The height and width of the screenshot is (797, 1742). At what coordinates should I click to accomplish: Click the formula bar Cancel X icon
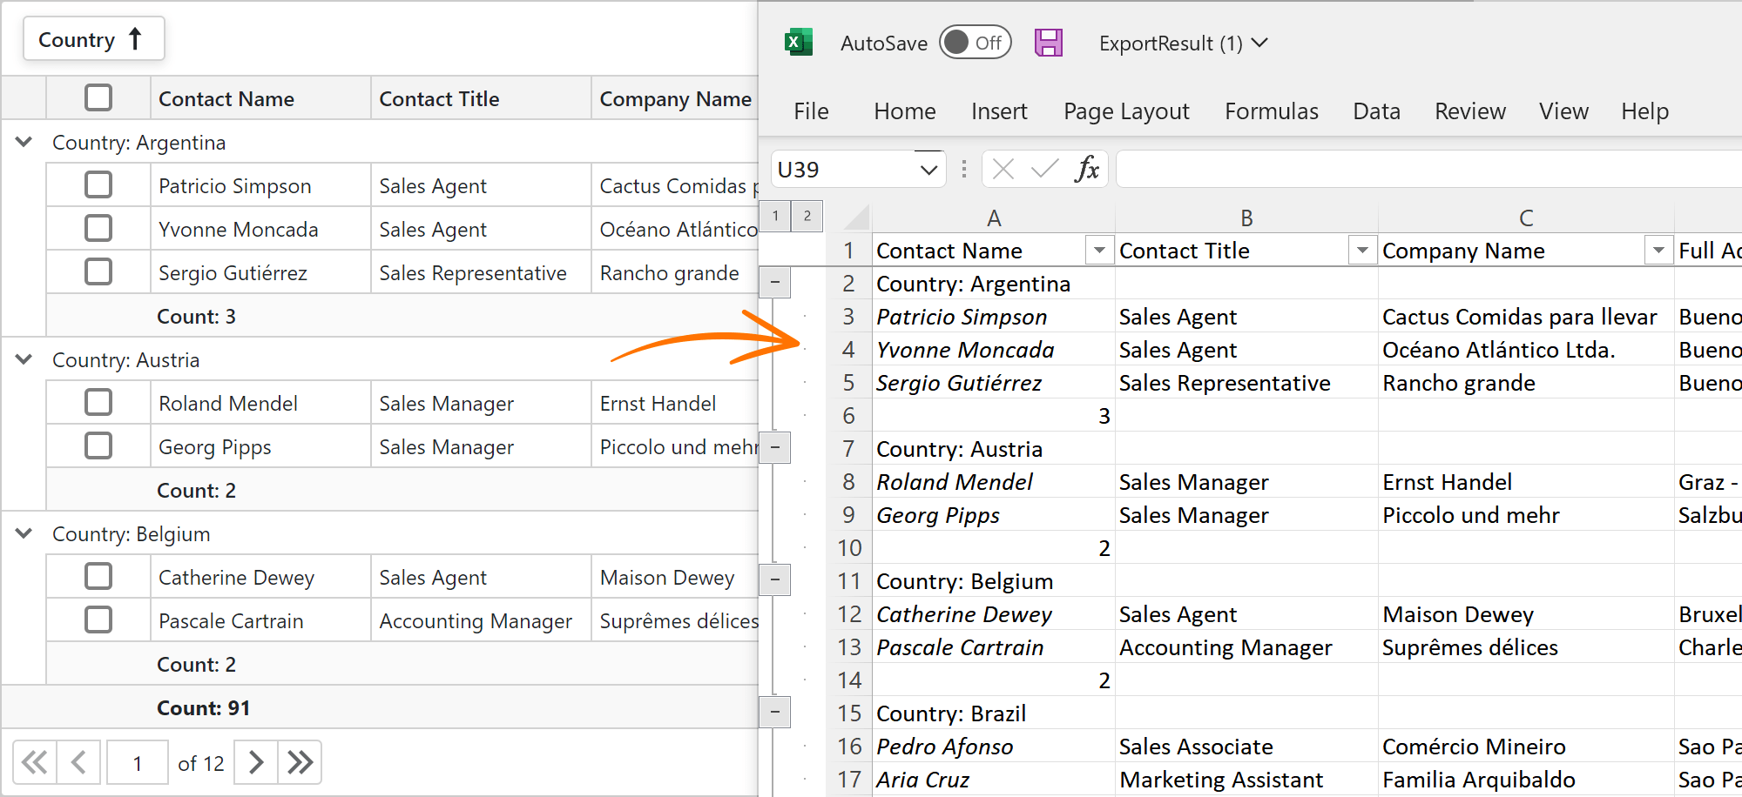(x=1003, y=169)
